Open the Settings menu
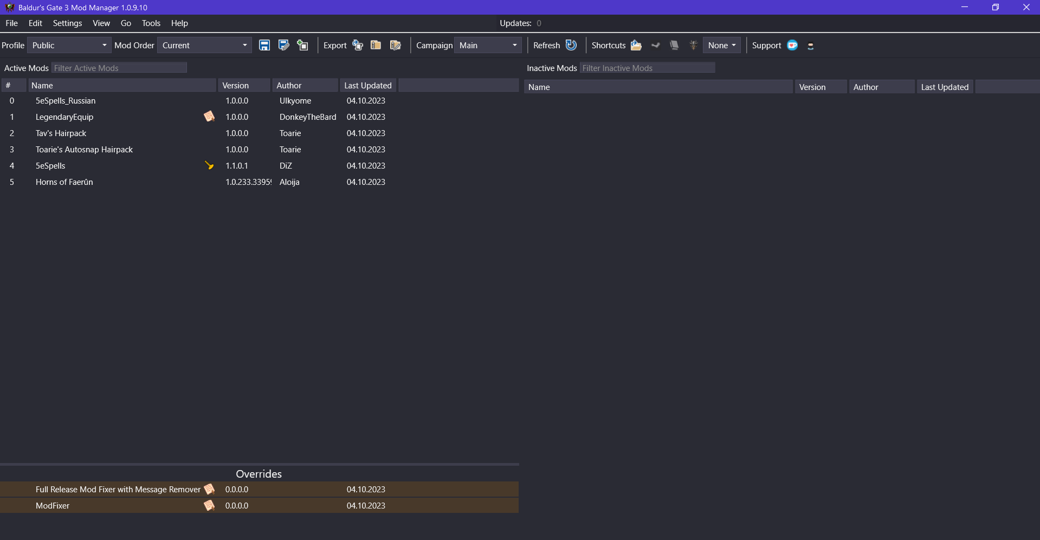The height and width of the screenshot is (540, 1040). (68, 23)
